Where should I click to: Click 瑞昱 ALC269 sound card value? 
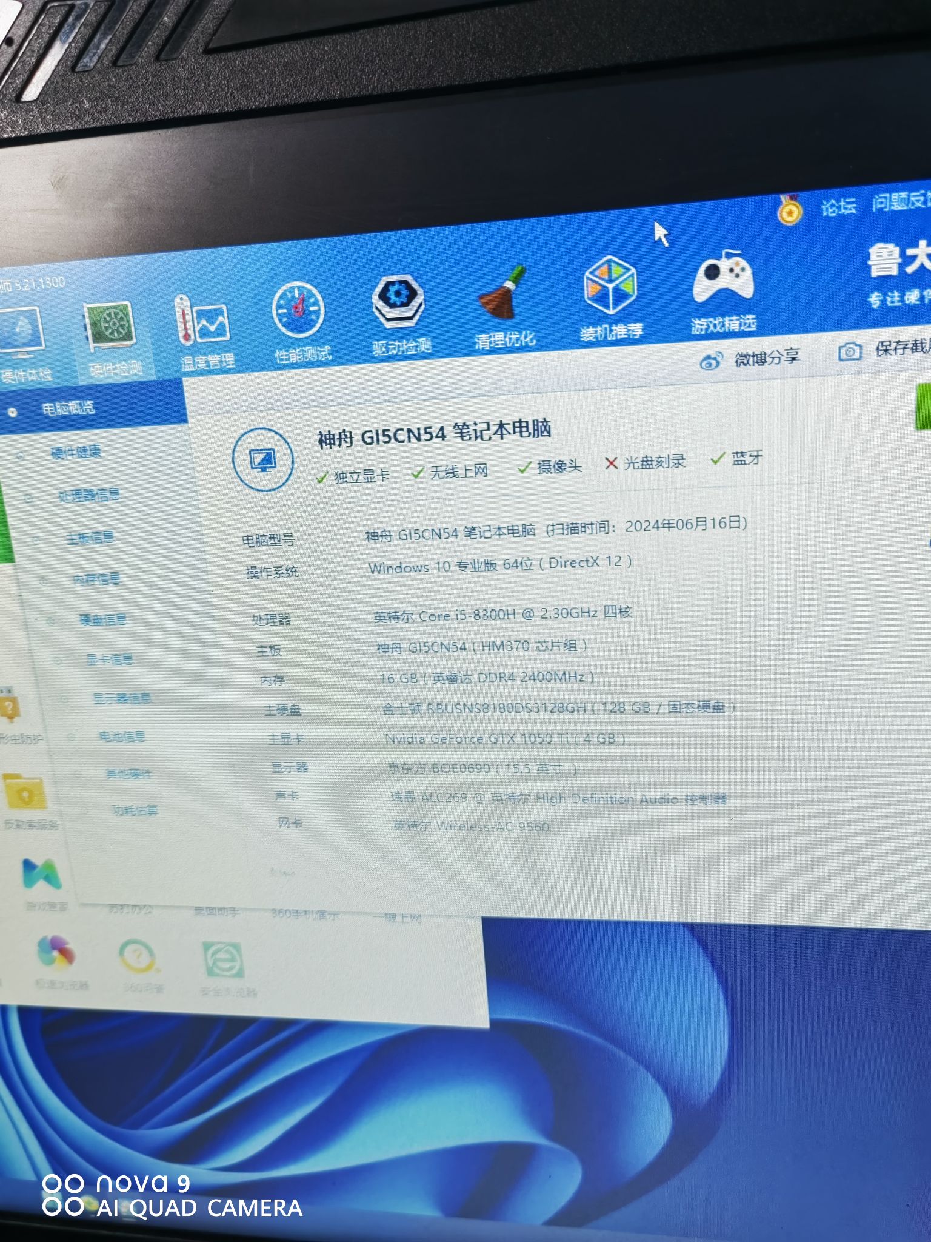(x=558, y=798)
